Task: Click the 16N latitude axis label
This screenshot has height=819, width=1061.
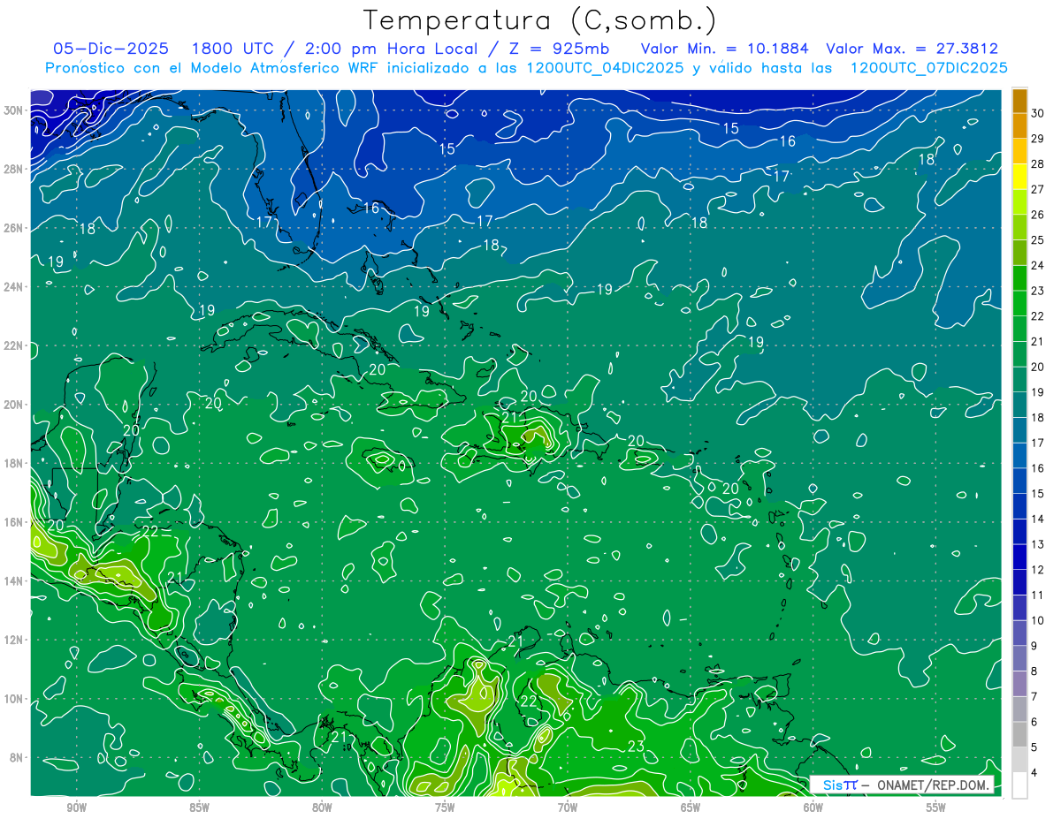Action: click(14, 522)
